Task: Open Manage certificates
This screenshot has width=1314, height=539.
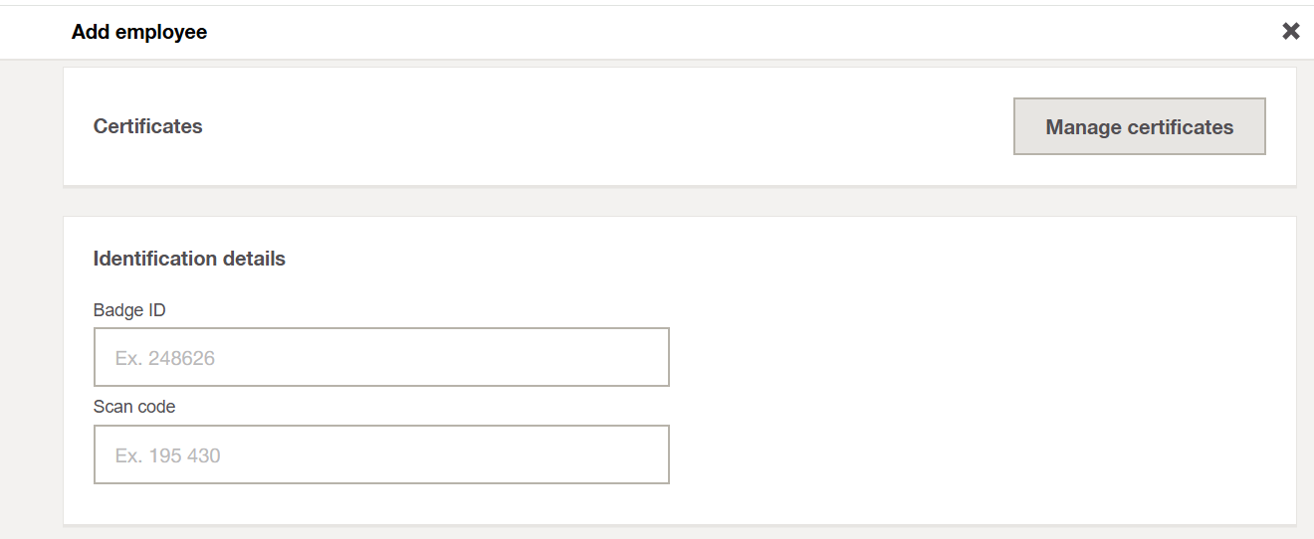Action: [x=1139, y=126]
